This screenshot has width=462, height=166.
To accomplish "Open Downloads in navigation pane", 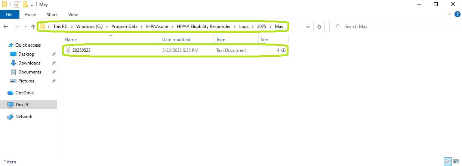I will tap(29, 63).
